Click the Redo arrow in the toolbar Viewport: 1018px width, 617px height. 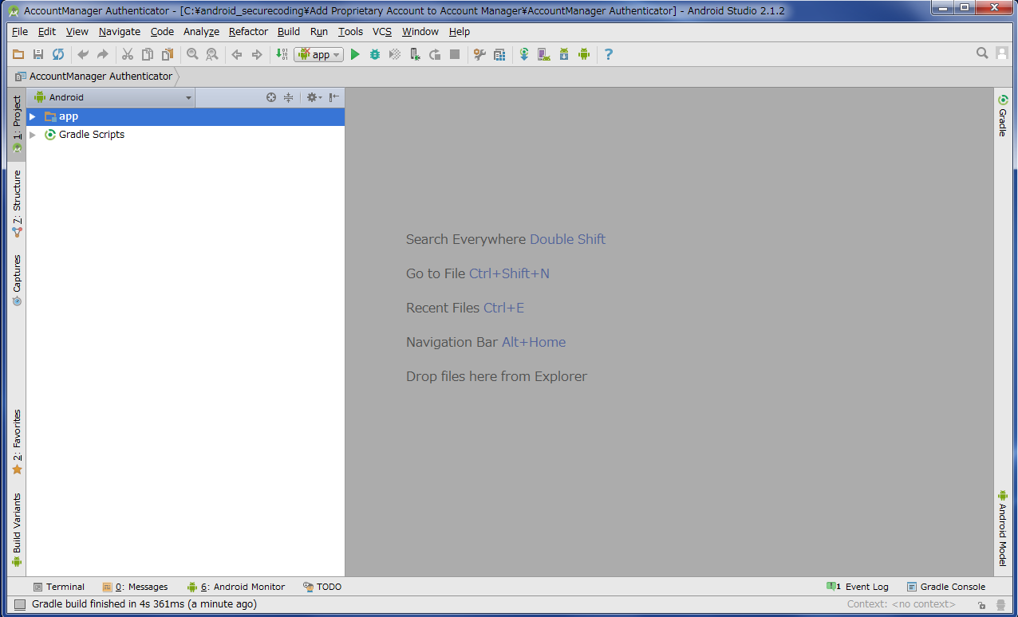click(103, 54)
